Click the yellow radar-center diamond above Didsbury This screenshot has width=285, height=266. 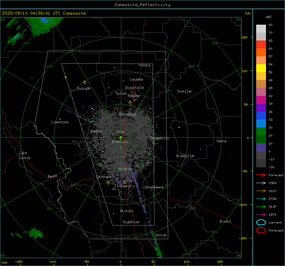[x=121, y=138]
